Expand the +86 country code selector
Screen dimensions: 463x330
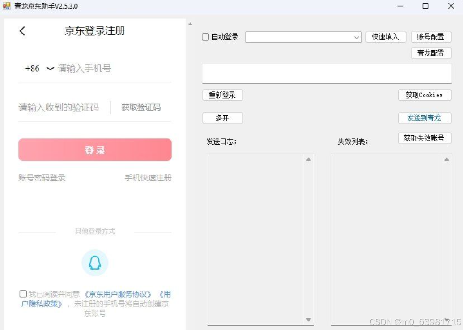[x=39, y=69]
